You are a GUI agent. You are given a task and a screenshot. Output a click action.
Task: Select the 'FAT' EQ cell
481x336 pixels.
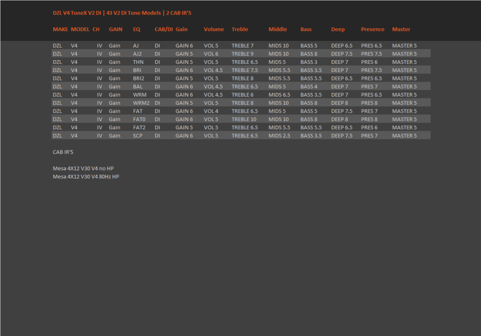[138, 111]
